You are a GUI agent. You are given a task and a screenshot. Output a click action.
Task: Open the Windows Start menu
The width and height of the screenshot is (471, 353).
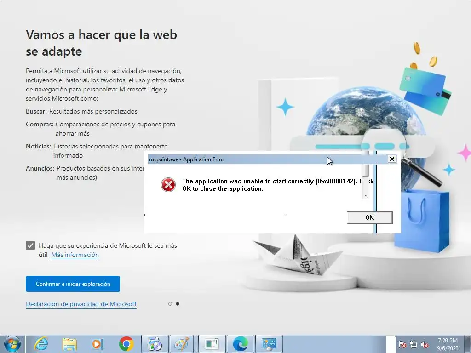pos(12,344)
